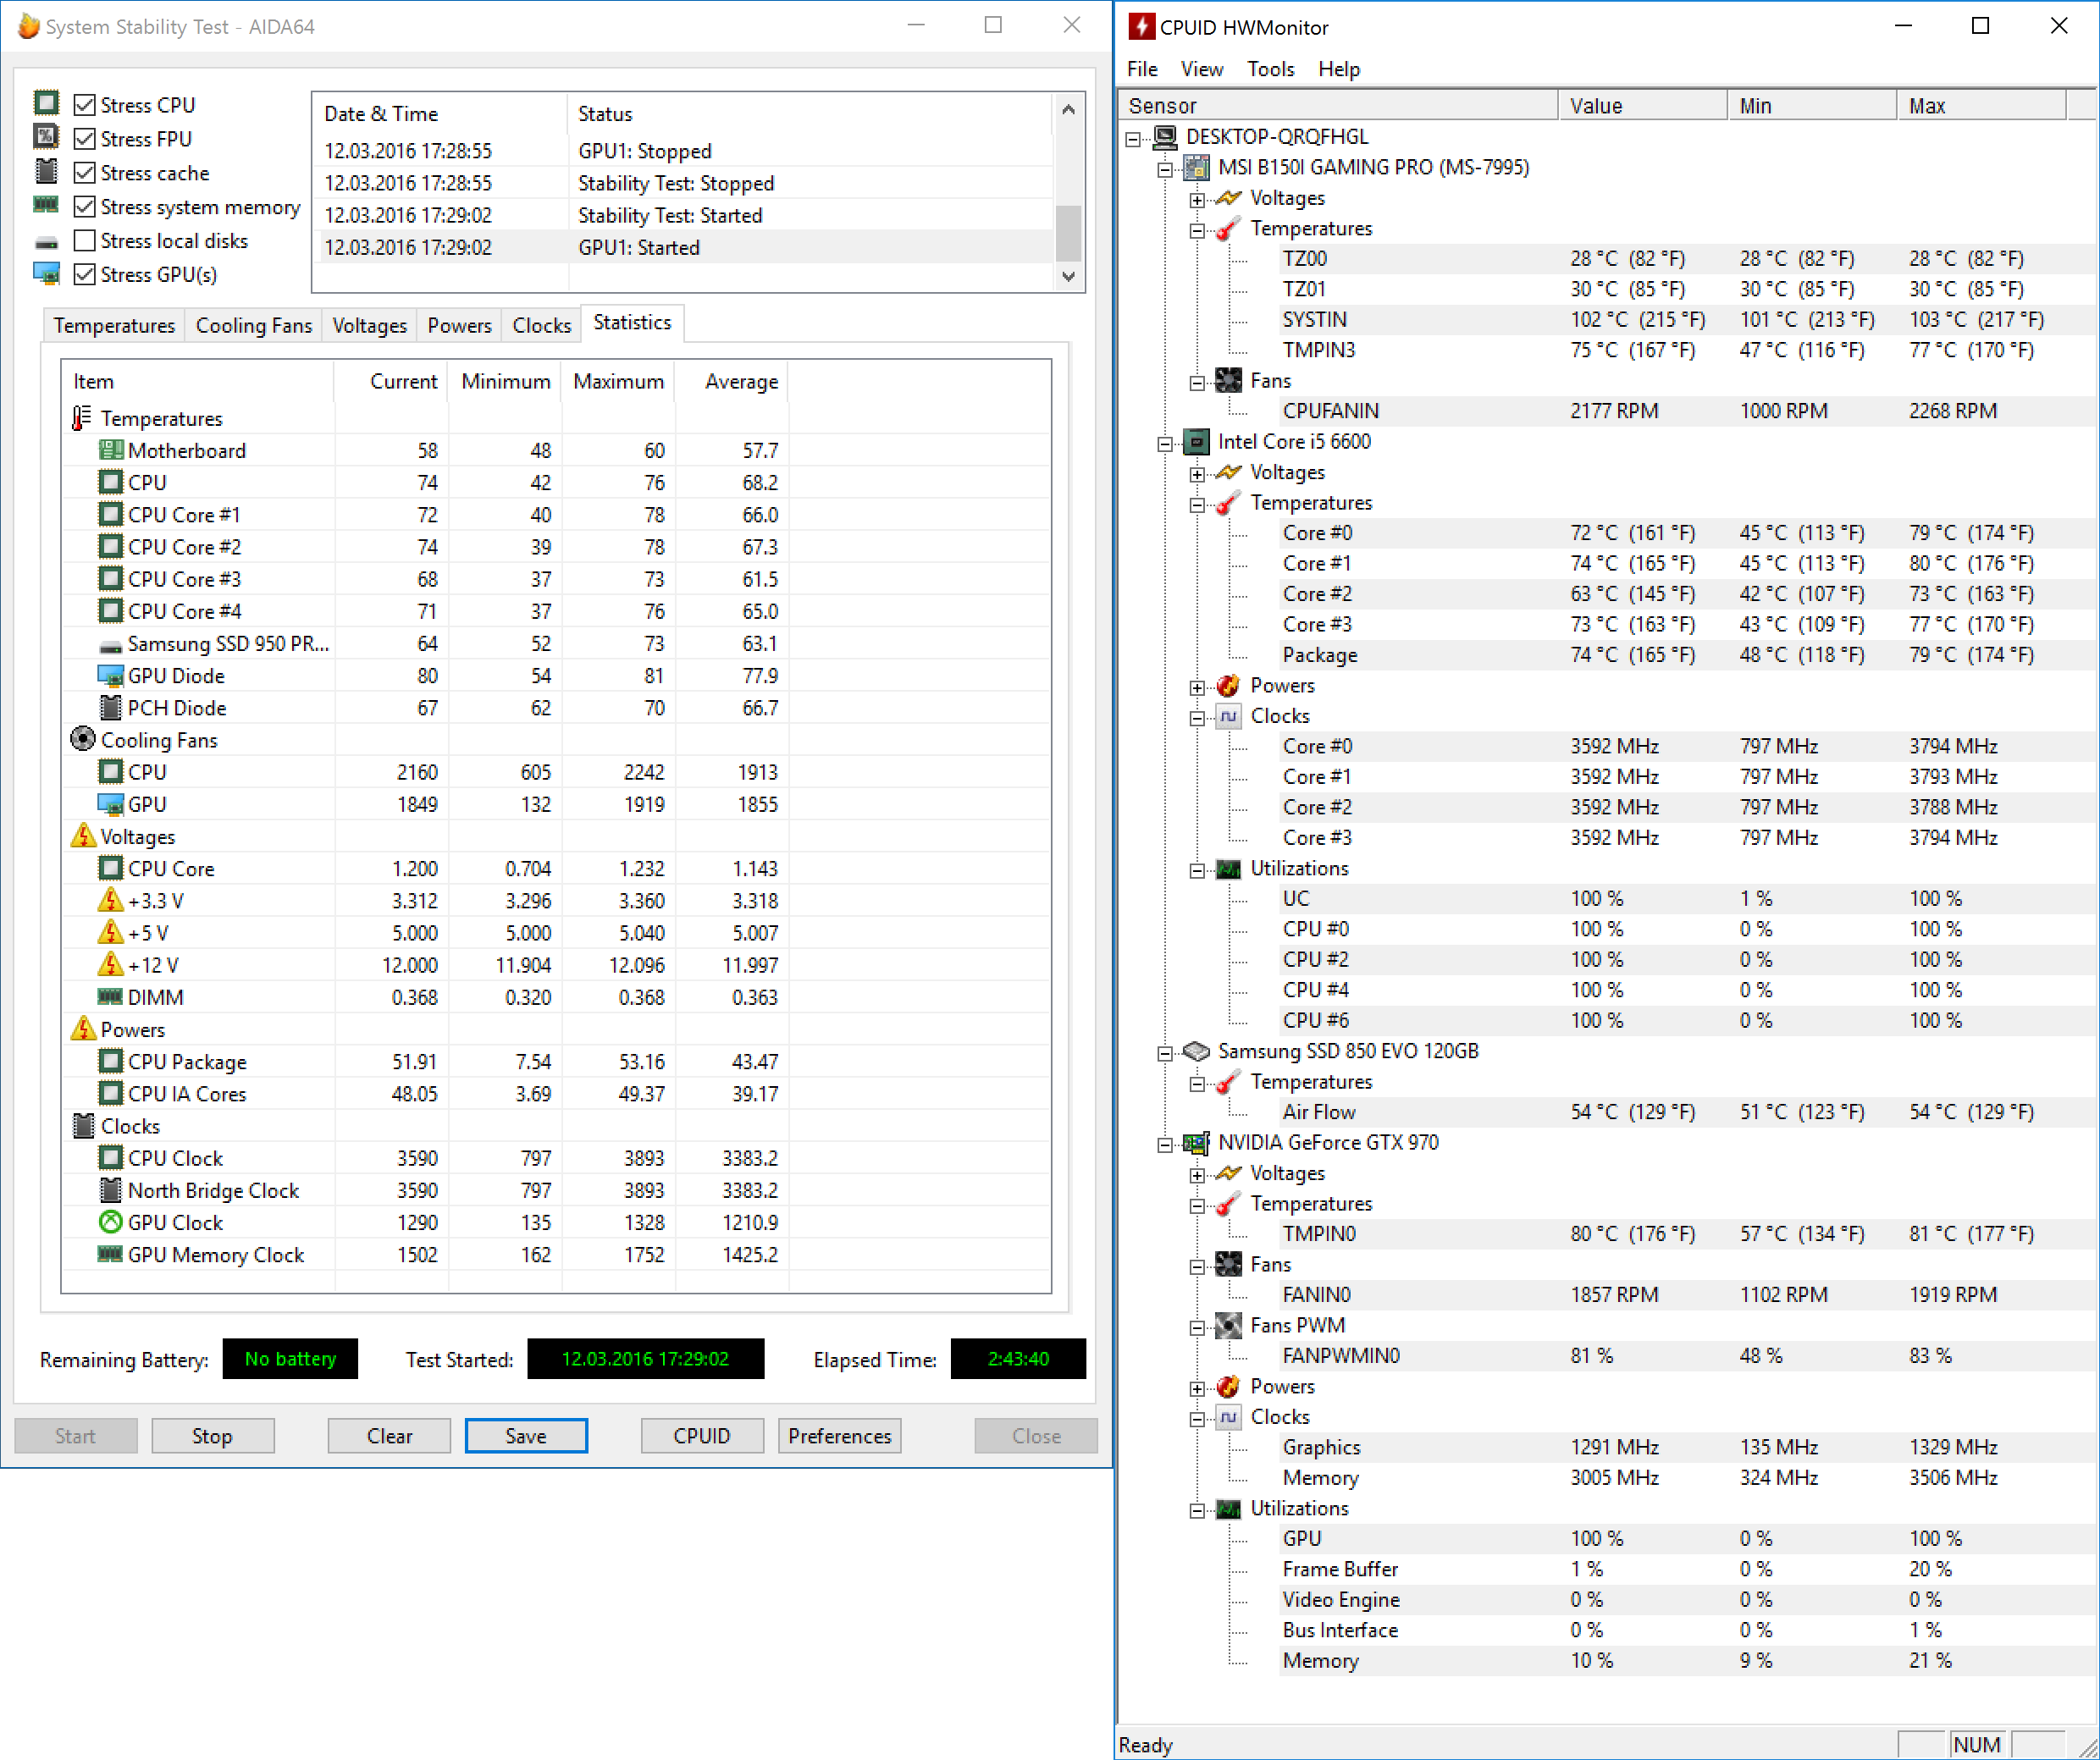The width and height of the screenshot is (2100, 1760).
Task: Click the Clocks icon under NVIDIA GeForce GTX 970
Action: [x=1229, y=1416]
